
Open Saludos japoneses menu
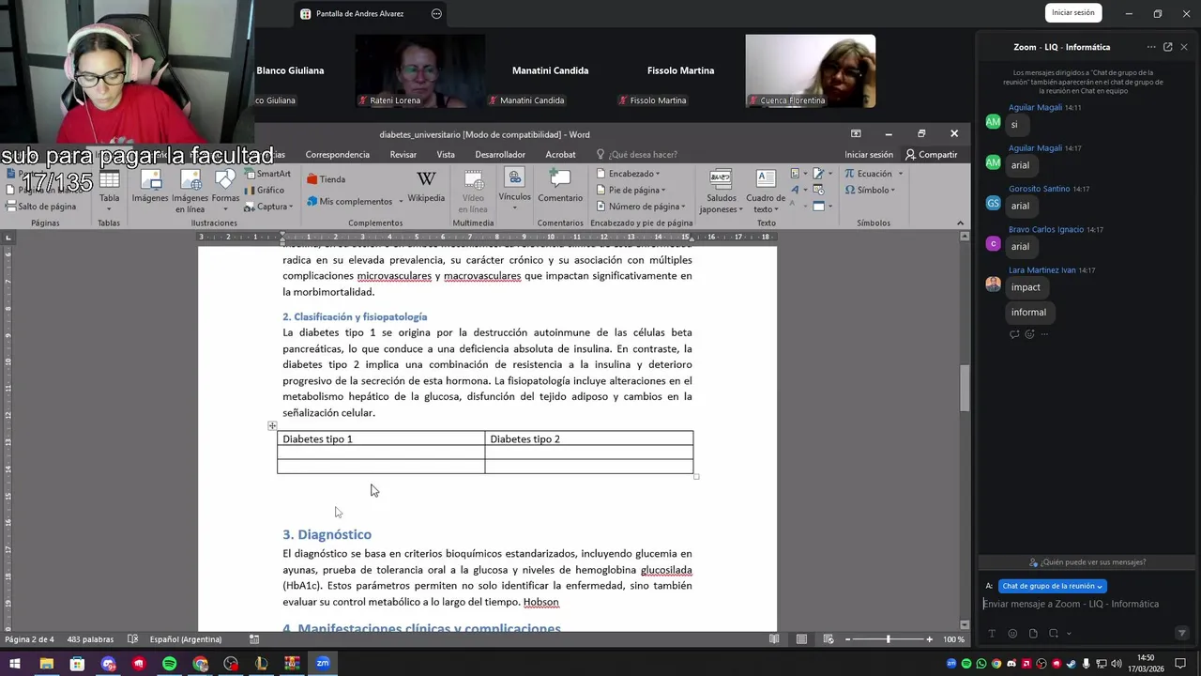[x=721, y=192]
